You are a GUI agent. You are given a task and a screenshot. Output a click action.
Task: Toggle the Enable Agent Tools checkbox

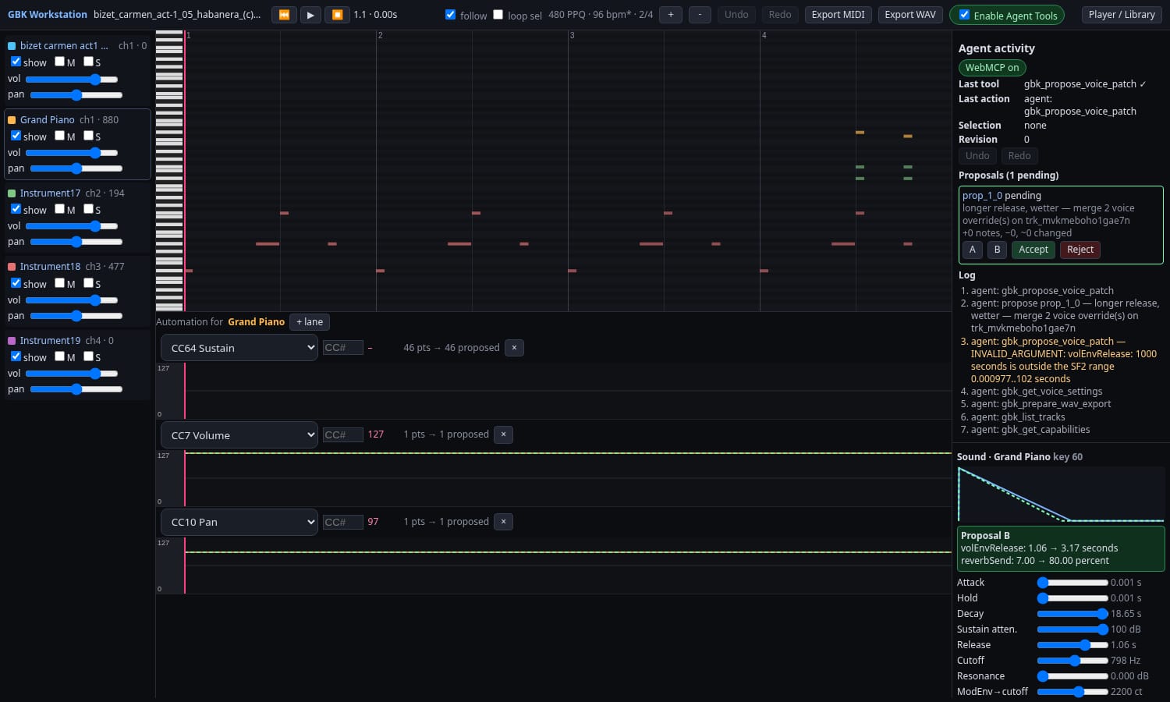tap(964, 15)
